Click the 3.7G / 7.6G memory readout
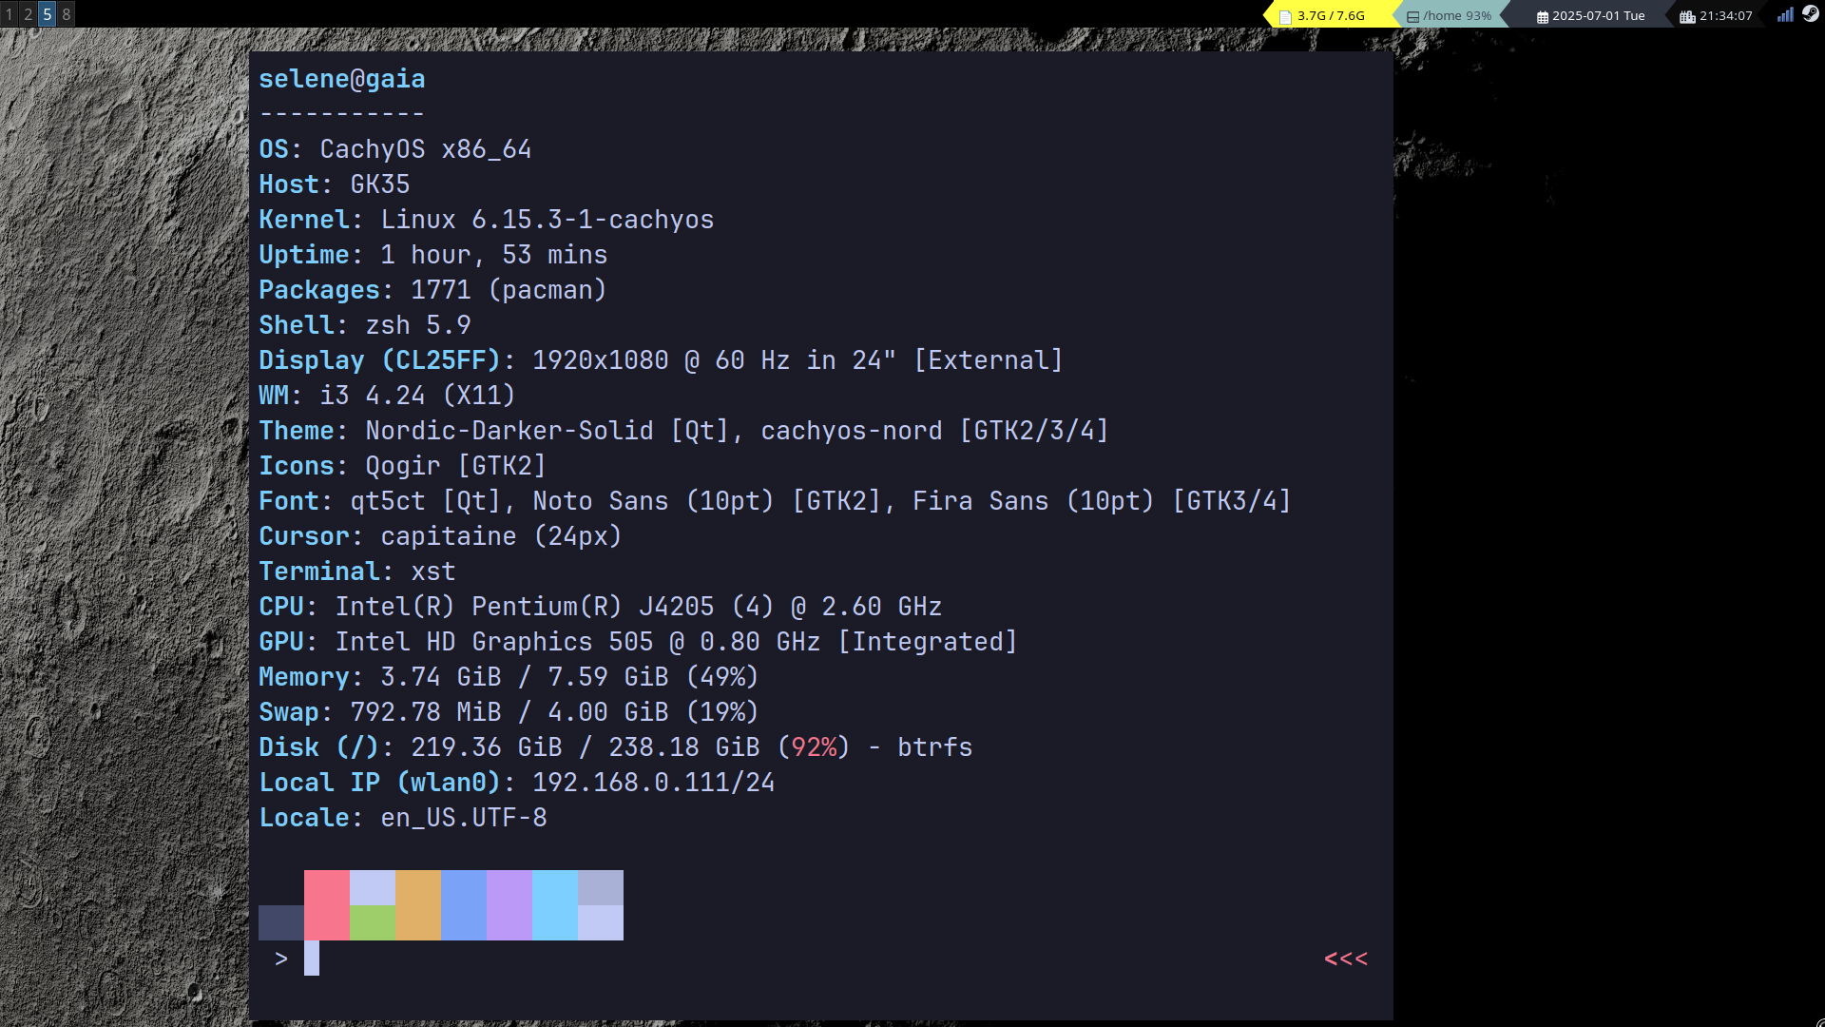The image size is (1825, 1027). click(1331, 16)
